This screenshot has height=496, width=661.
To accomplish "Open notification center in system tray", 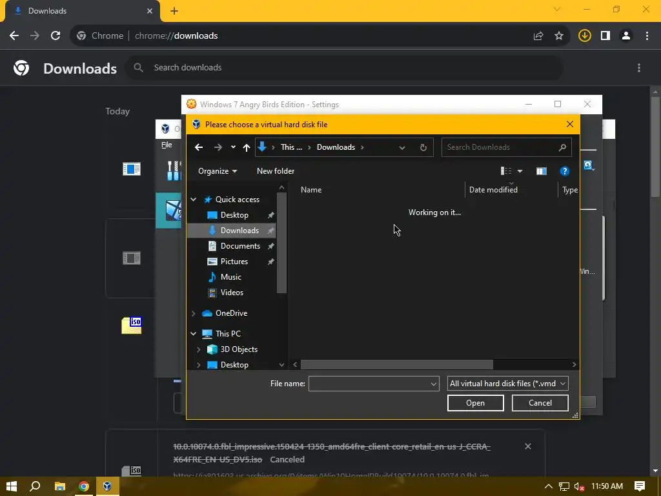I will coord(640,486).
